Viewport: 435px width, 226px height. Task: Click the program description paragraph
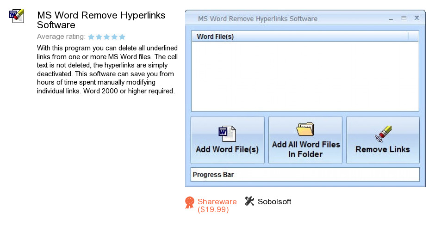[107, 69]
